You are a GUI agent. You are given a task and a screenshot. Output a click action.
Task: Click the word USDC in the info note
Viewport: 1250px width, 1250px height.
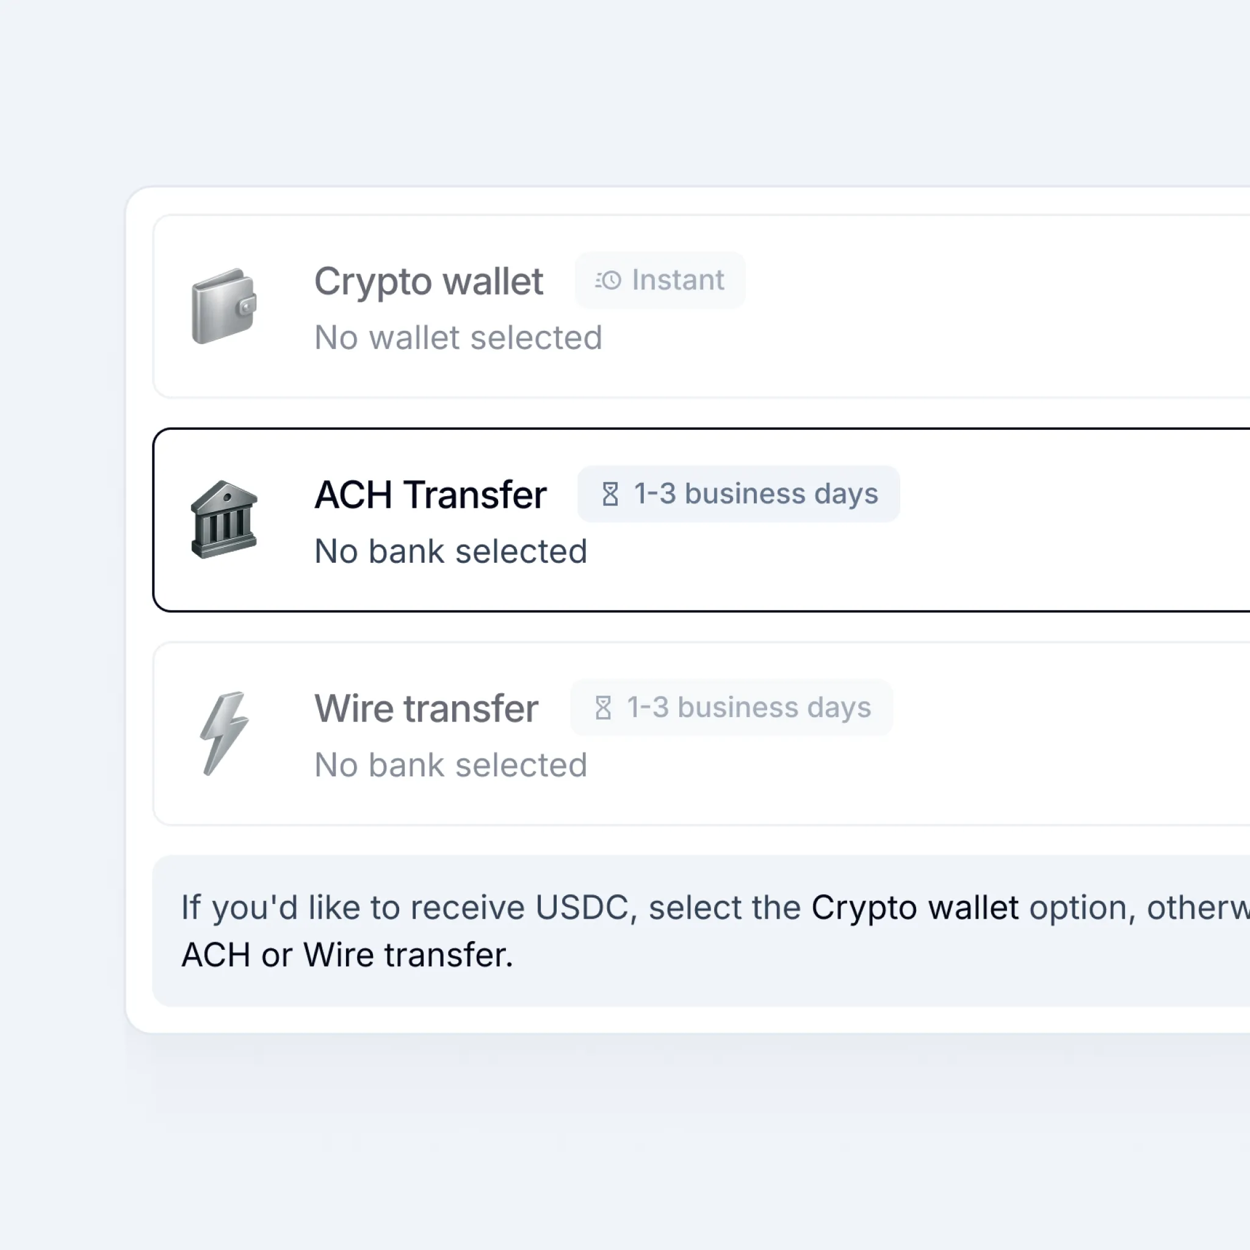point(582,908)
